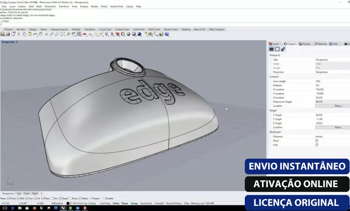This screenshot has width=350, height=211.
Task: Toggle the Vertex osnap checkbox
Action: click(x=80, y=198)
